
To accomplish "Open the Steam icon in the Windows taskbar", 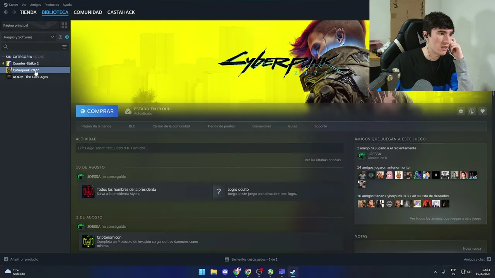I will 293,272.
